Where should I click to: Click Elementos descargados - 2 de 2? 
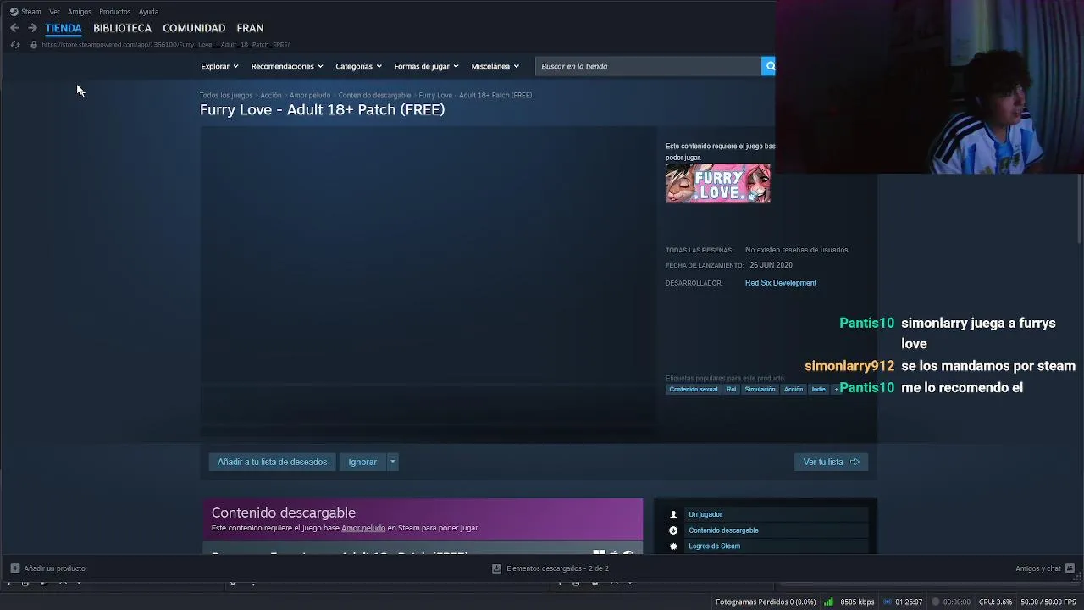pyautogui.click(x=557, y=568)
